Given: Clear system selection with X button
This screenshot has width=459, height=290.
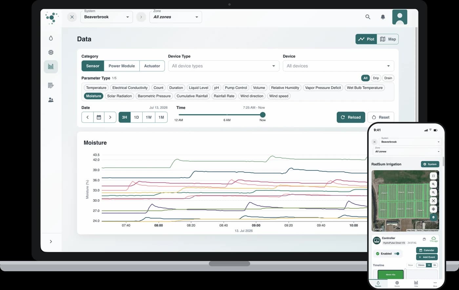Looking at the screenshot, I should coord(72,17).
